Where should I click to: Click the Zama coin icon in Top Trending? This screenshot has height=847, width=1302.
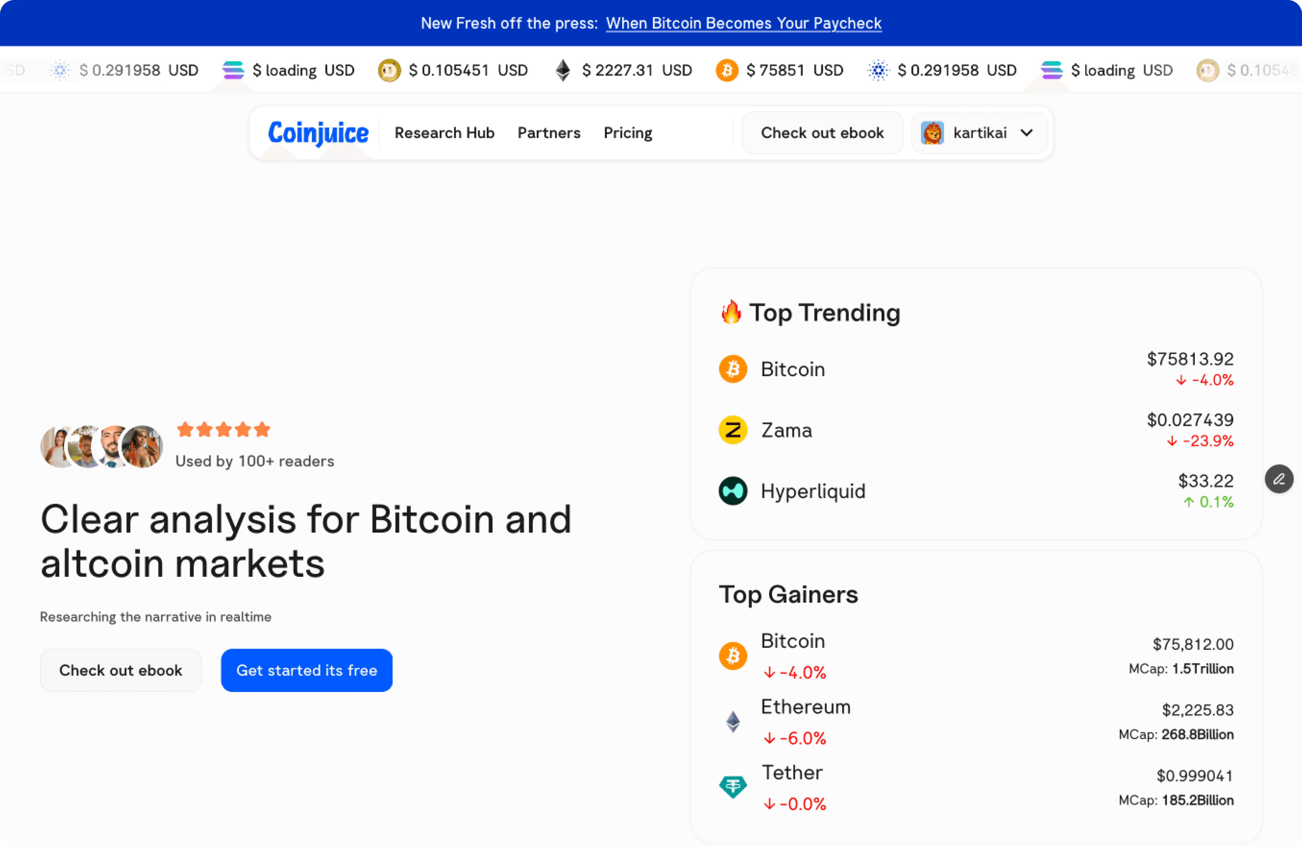coord(733,430)
